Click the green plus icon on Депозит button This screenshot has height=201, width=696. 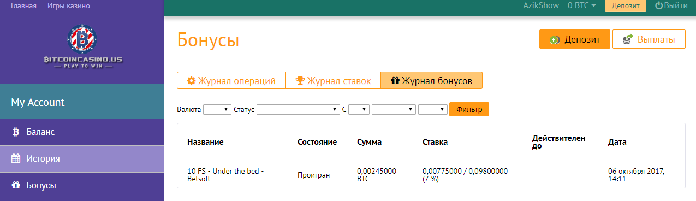[x=555, y=40]
